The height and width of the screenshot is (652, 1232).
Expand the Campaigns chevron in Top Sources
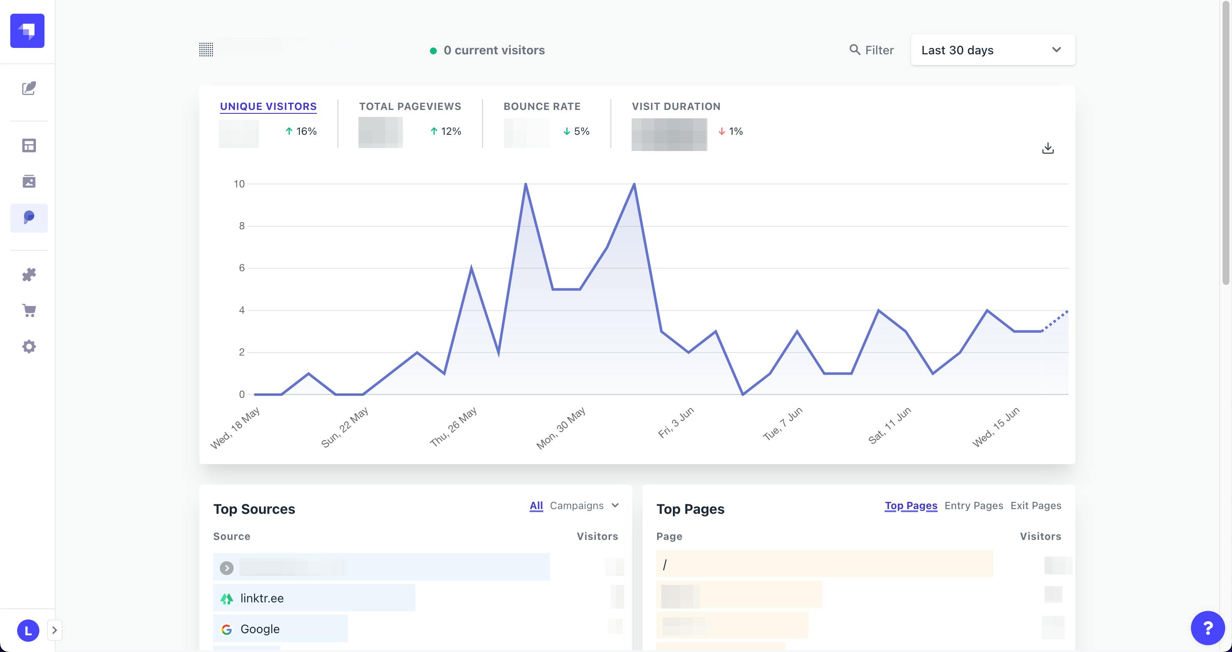[616, 505]
